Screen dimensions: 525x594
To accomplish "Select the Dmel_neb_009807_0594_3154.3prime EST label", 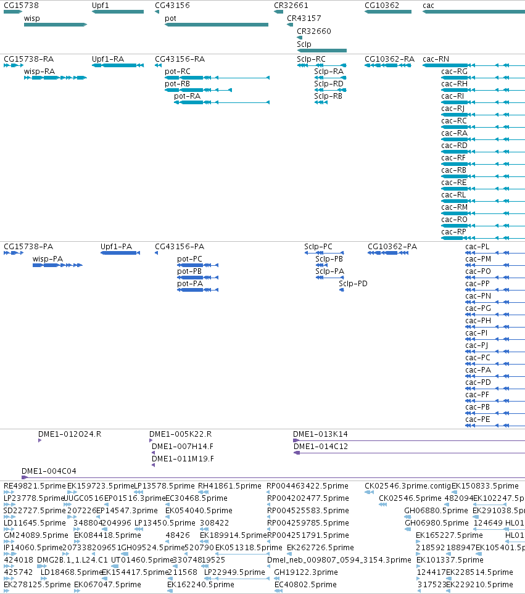I will (339, 560).
